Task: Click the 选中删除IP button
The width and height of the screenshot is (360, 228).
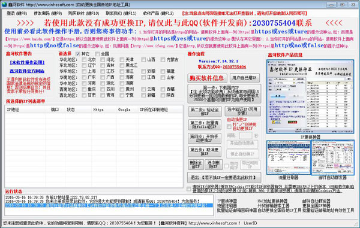Action: (x=214, y=165)
